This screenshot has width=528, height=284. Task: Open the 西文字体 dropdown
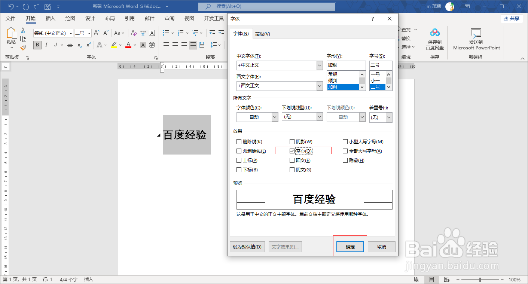click(x=320, y=86)
